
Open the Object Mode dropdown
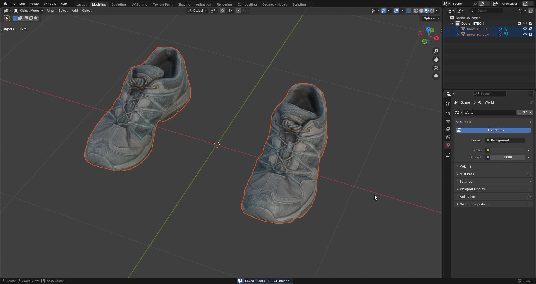pyautogui.click(x=28, y=11)
